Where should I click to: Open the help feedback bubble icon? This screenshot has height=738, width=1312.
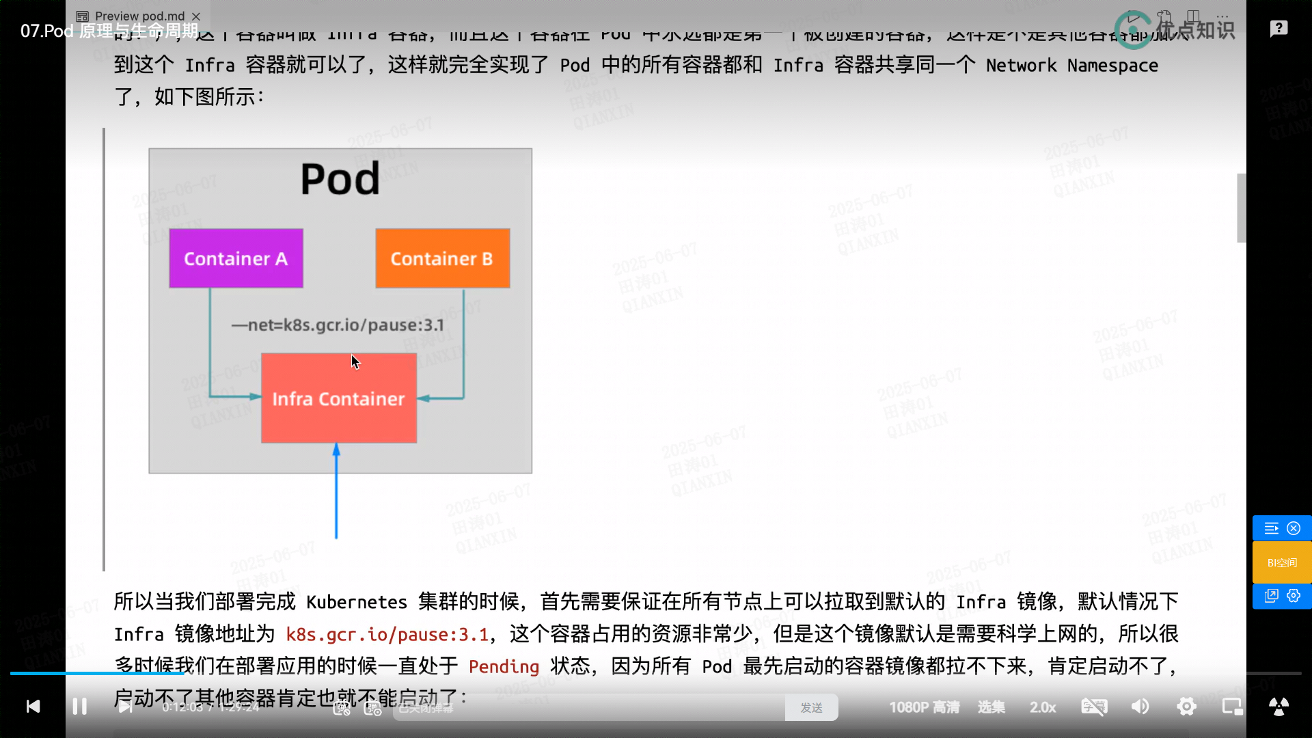[1279, 29]
